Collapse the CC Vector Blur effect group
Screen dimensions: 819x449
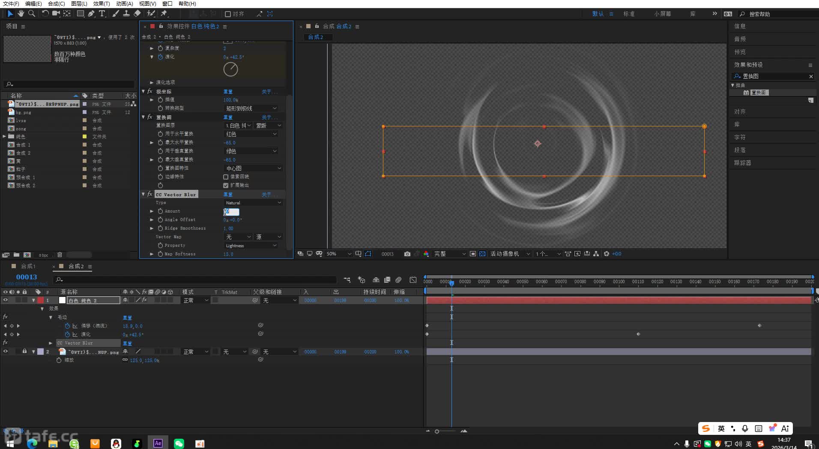143,194
